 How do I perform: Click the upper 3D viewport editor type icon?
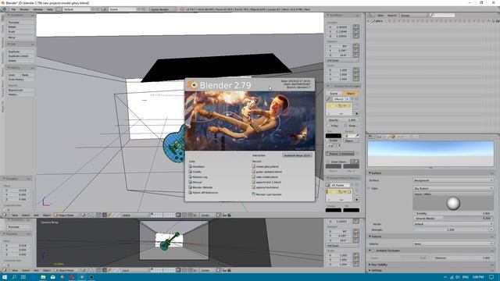[5, 215]
